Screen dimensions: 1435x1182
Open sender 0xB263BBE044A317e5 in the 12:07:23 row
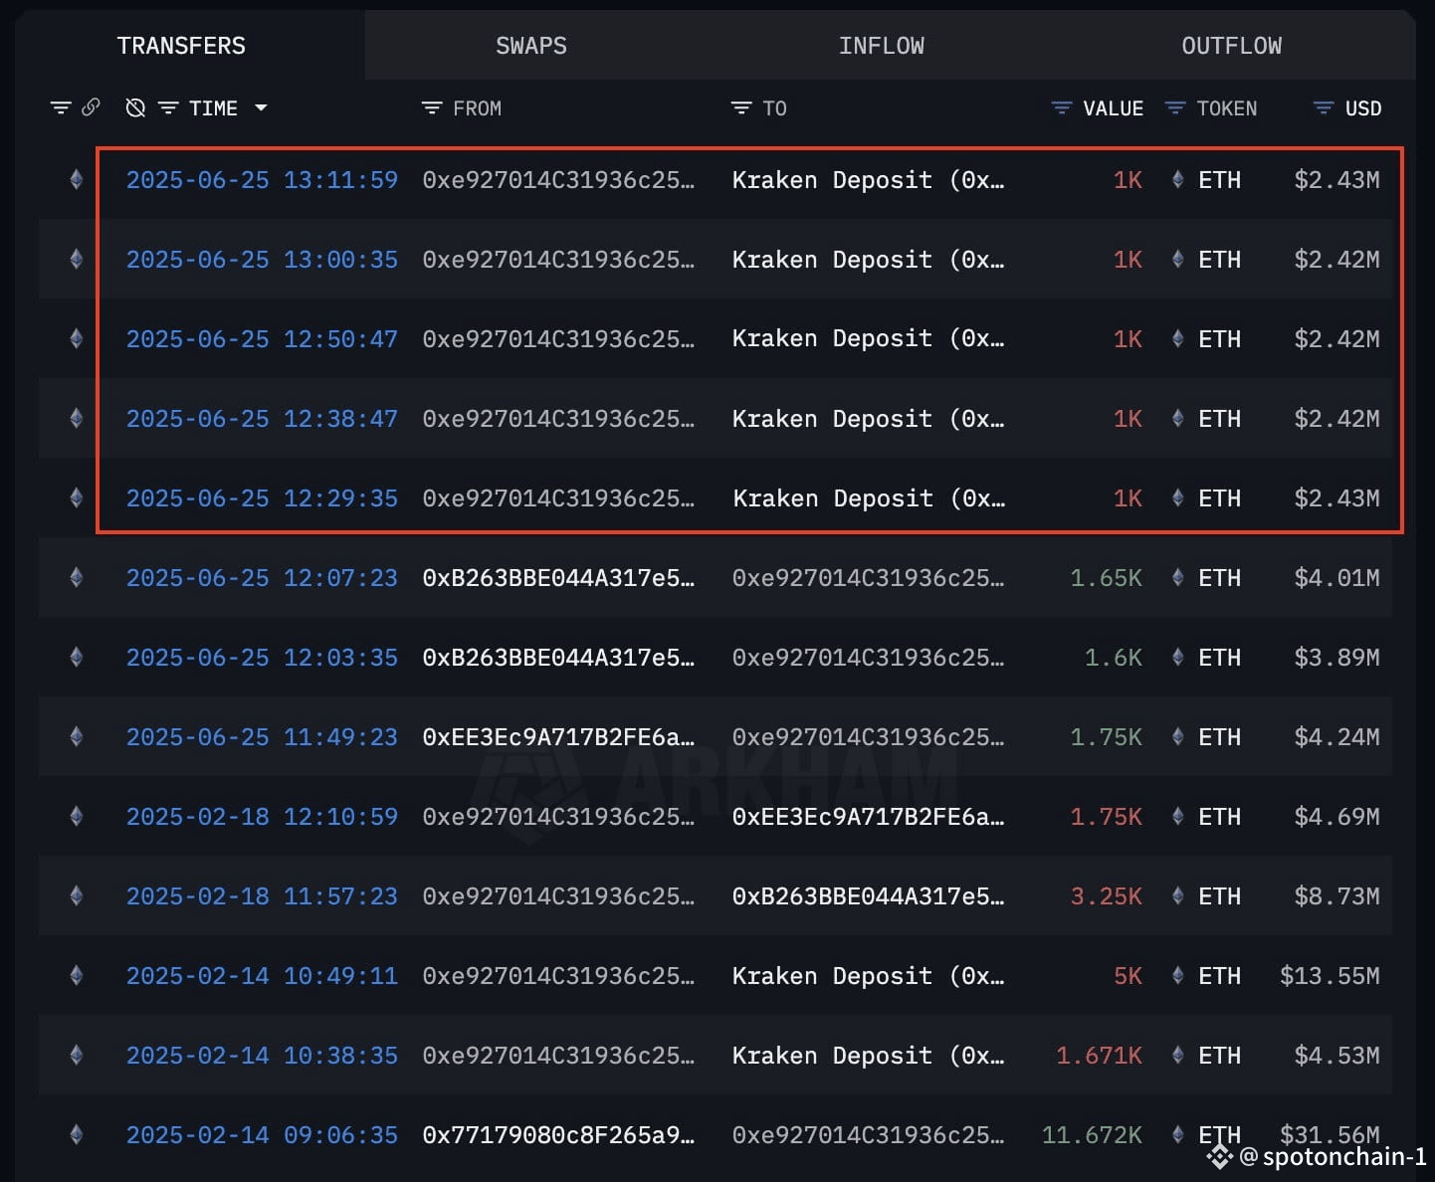(558, 578)
